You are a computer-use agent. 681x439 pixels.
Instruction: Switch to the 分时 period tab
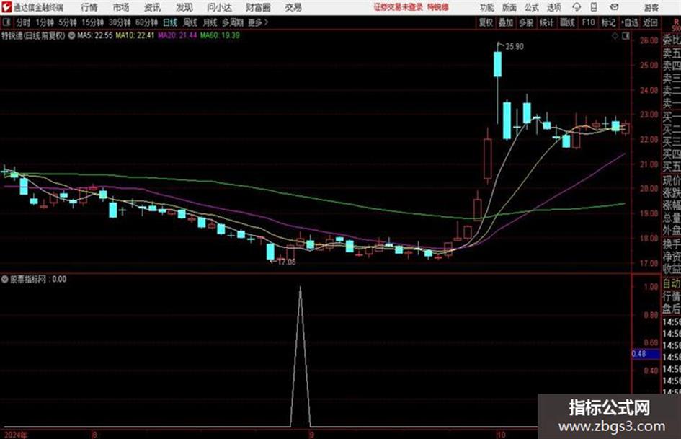pos(24,22)
